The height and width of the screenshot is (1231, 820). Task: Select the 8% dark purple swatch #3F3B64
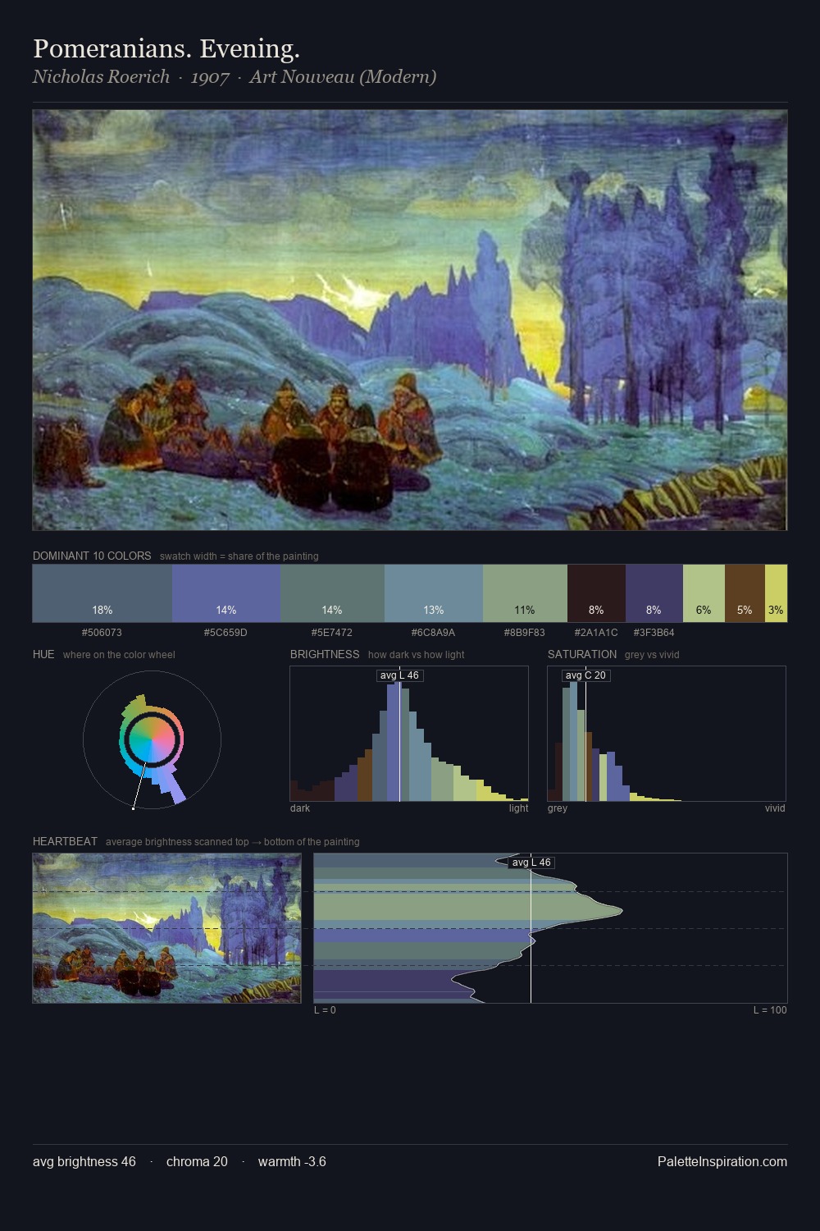tap(654, 593)
